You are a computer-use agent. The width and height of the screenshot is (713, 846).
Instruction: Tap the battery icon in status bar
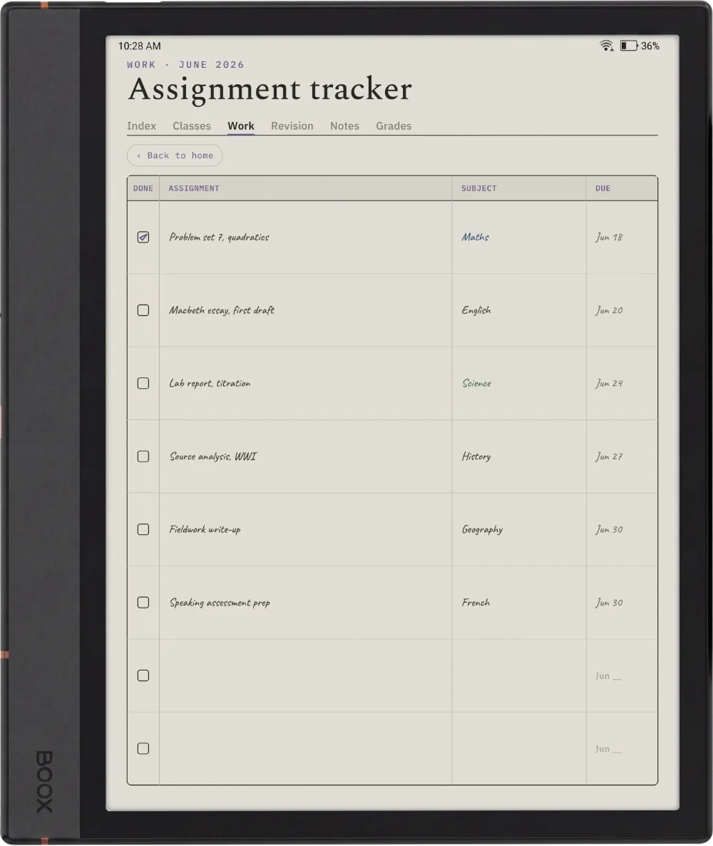pyautogui.click(x=628, y=46)
